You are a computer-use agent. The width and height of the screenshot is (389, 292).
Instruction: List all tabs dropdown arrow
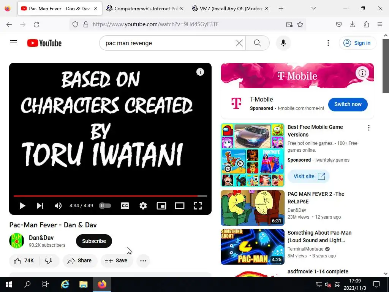click(x=313, y=8)
